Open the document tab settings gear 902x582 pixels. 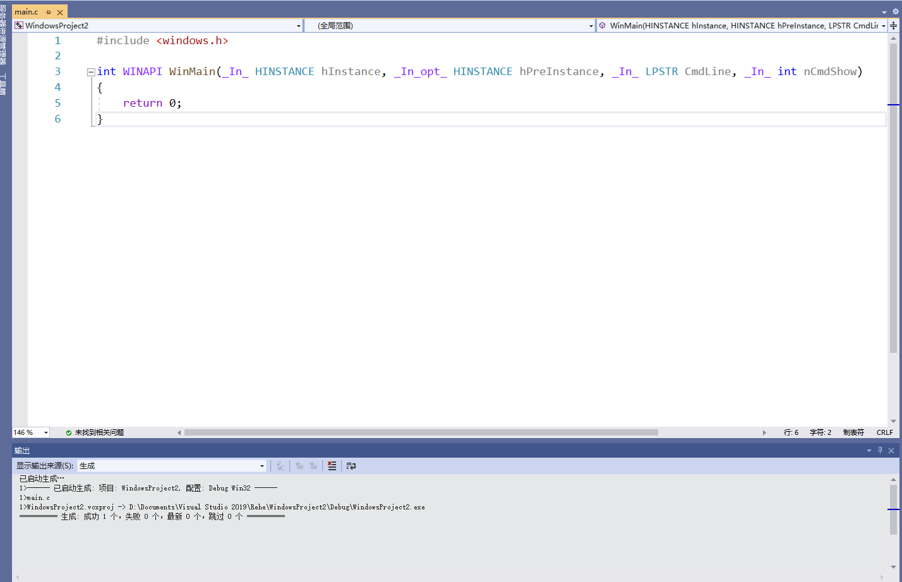click(x=895, y=12)
